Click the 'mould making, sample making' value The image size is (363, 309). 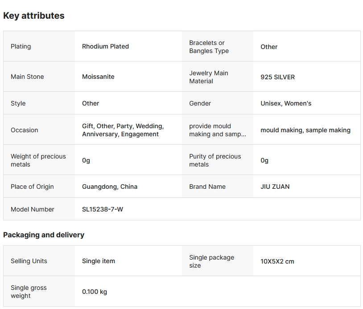[x=305, y=130]
